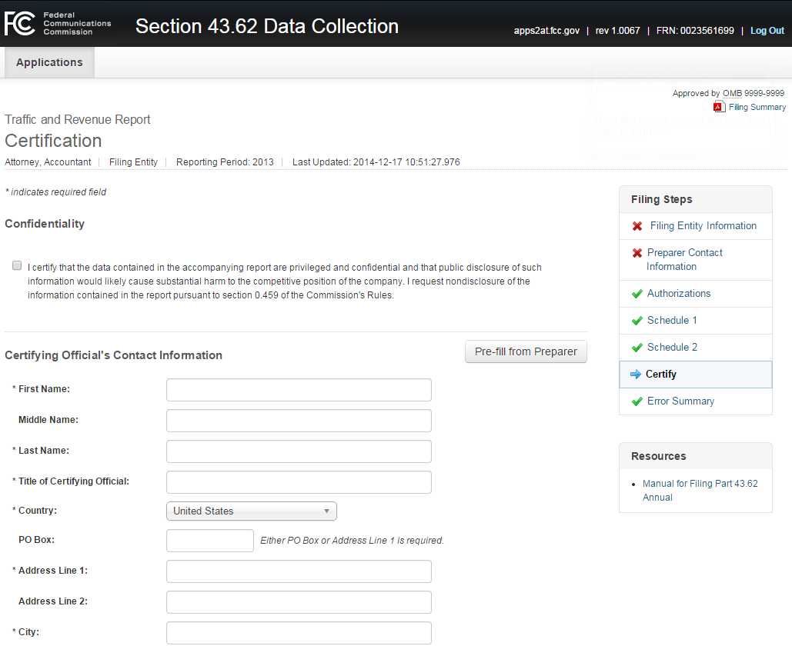Click the Log Out link
792x646 pixels.
(x=767, y=31)
